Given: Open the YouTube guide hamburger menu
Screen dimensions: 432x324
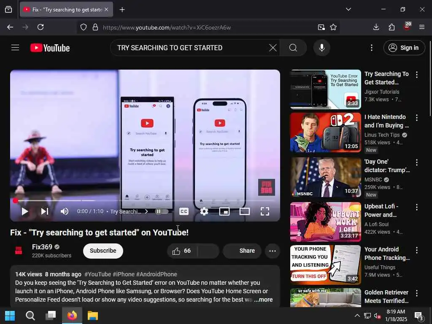Looking at the screenshot, I should [x=15, y=48].
